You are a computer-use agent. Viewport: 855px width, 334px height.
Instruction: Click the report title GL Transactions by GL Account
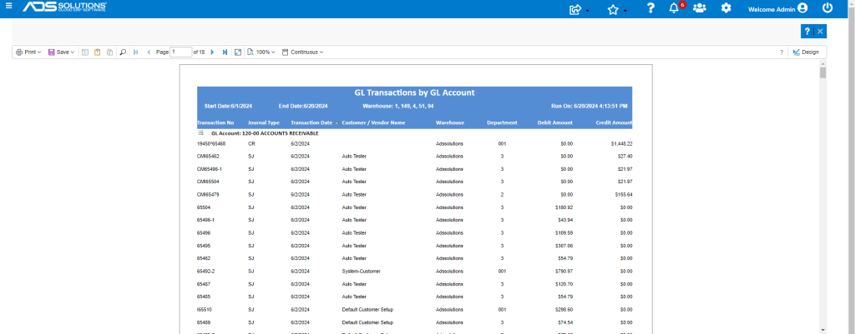point(414,92)
